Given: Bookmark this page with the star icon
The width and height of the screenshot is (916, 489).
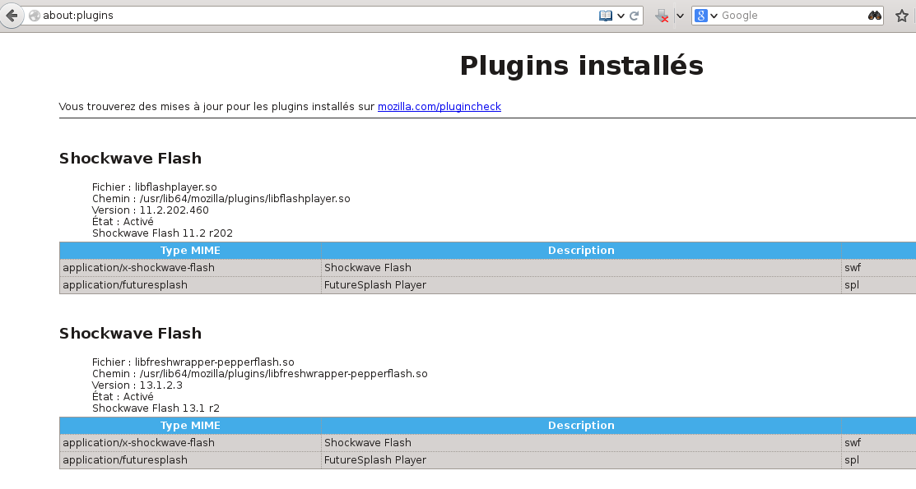Looking at the screenshot, I should (902, 16).
